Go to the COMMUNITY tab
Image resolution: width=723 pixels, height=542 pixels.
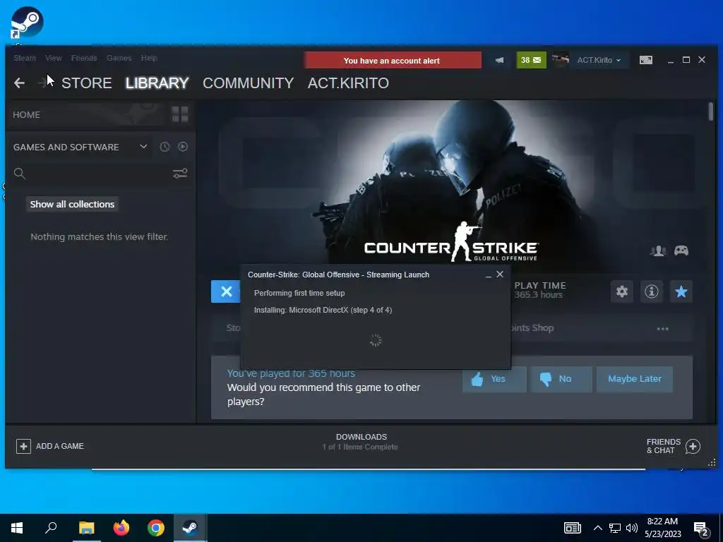(x=248, y=83)
